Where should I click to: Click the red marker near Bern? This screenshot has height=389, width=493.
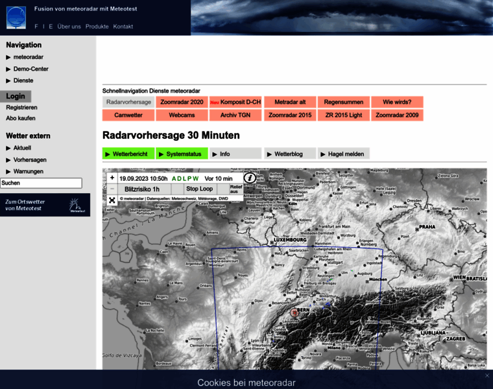click(x=295, y=312)
